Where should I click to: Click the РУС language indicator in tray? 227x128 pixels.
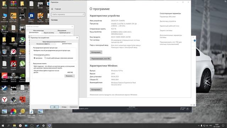211,126
